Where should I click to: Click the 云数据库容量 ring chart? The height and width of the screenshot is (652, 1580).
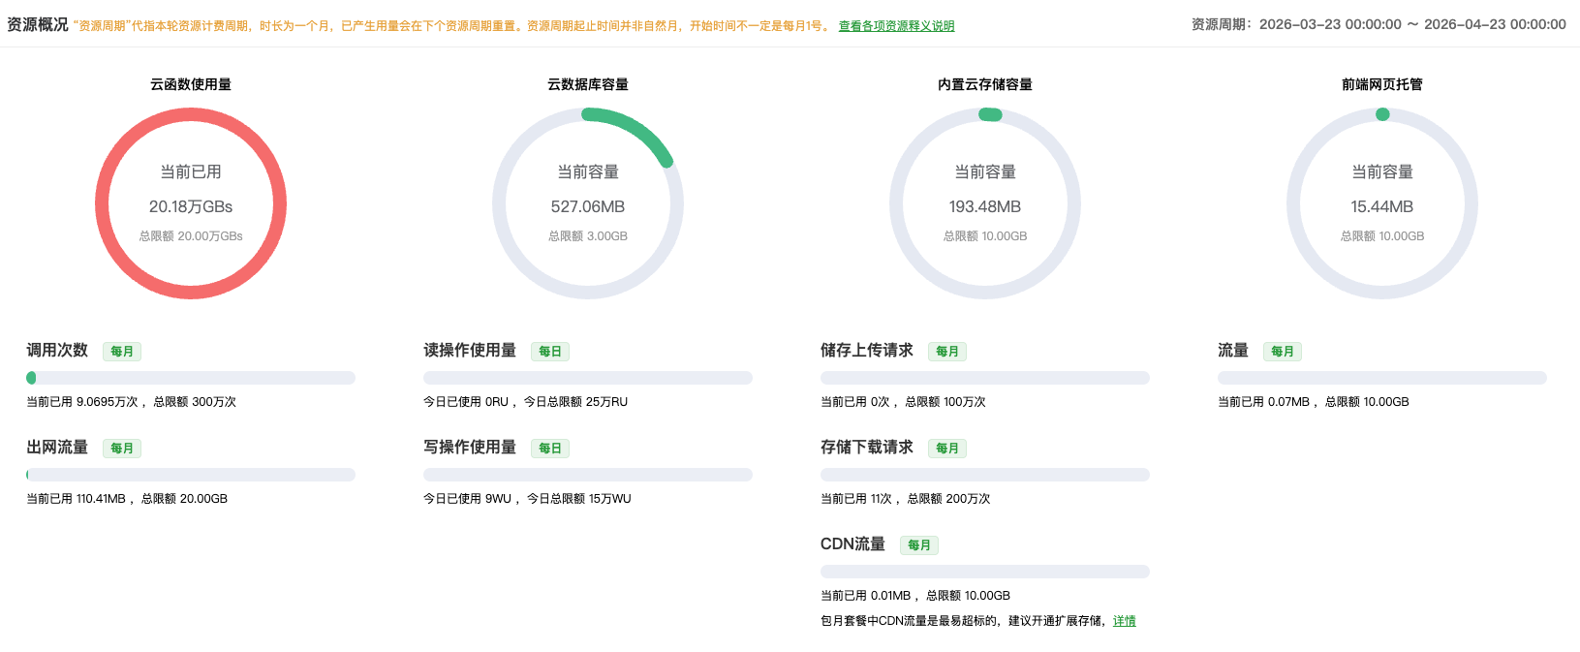pyautogui.click(x=588, y=203)
